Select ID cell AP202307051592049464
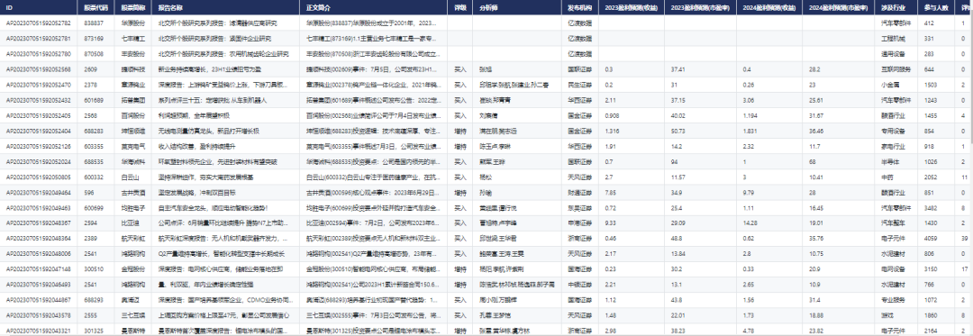973x336 pixels. pos(39,194)
